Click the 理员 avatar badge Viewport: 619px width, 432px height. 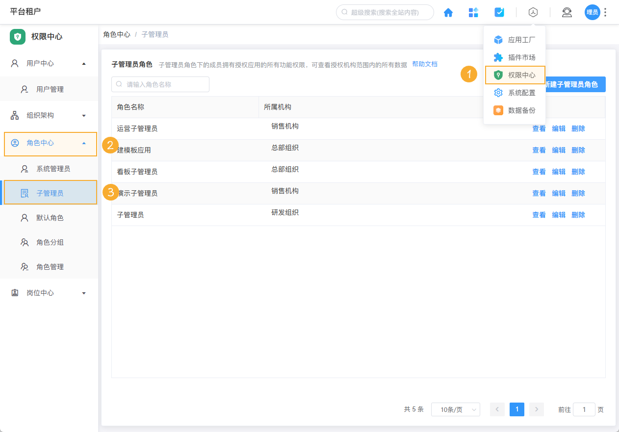coord(592,12)
